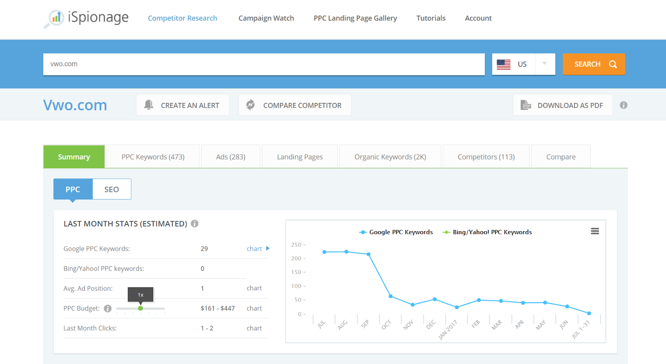Open the chart hamburger menu icon
Viewport: 666px width, 364px height.
click(x=595, y=231)
